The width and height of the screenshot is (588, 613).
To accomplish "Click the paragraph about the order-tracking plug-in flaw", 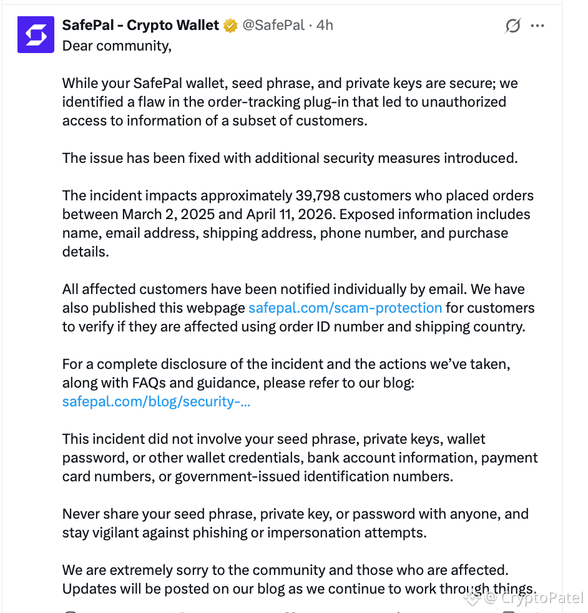I will coord(290,102).
